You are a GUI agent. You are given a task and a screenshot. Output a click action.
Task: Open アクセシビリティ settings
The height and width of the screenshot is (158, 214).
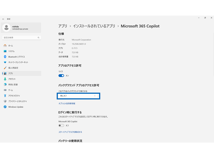pyautogui.click(x=22, y=96)
